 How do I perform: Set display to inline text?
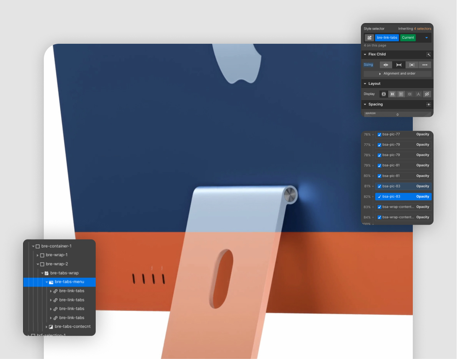(418, 94)
